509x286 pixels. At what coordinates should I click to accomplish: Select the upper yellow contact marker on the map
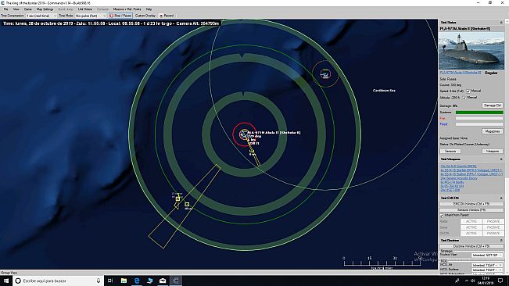pos(177,198)
